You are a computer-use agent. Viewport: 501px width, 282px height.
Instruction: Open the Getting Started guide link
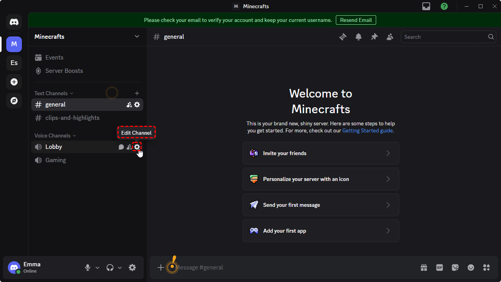(x=367, y=131)
